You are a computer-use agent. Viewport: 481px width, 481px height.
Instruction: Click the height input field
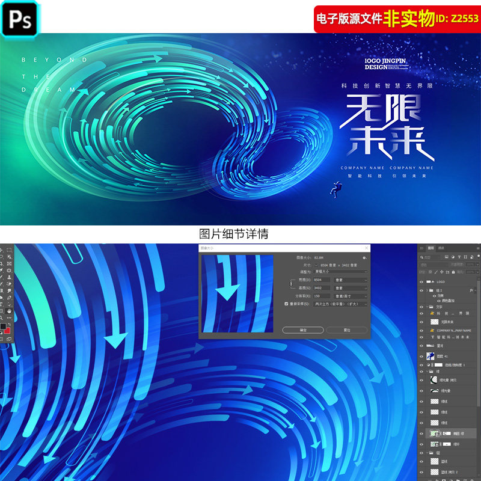coord(322,288)
